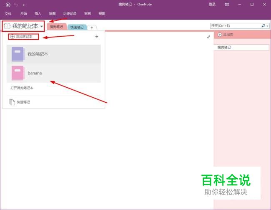The image size is (271, 210).
Task: Minimize the OneNote window
Action: pos(240,5)
